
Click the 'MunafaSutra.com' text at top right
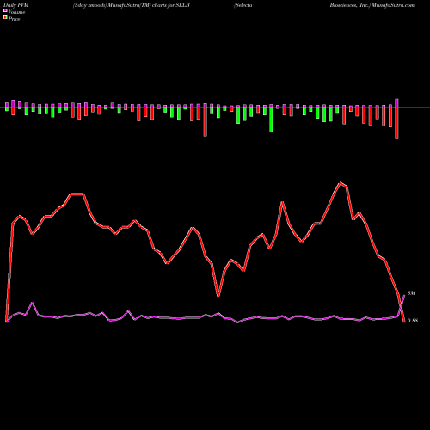tap(392, 5)
